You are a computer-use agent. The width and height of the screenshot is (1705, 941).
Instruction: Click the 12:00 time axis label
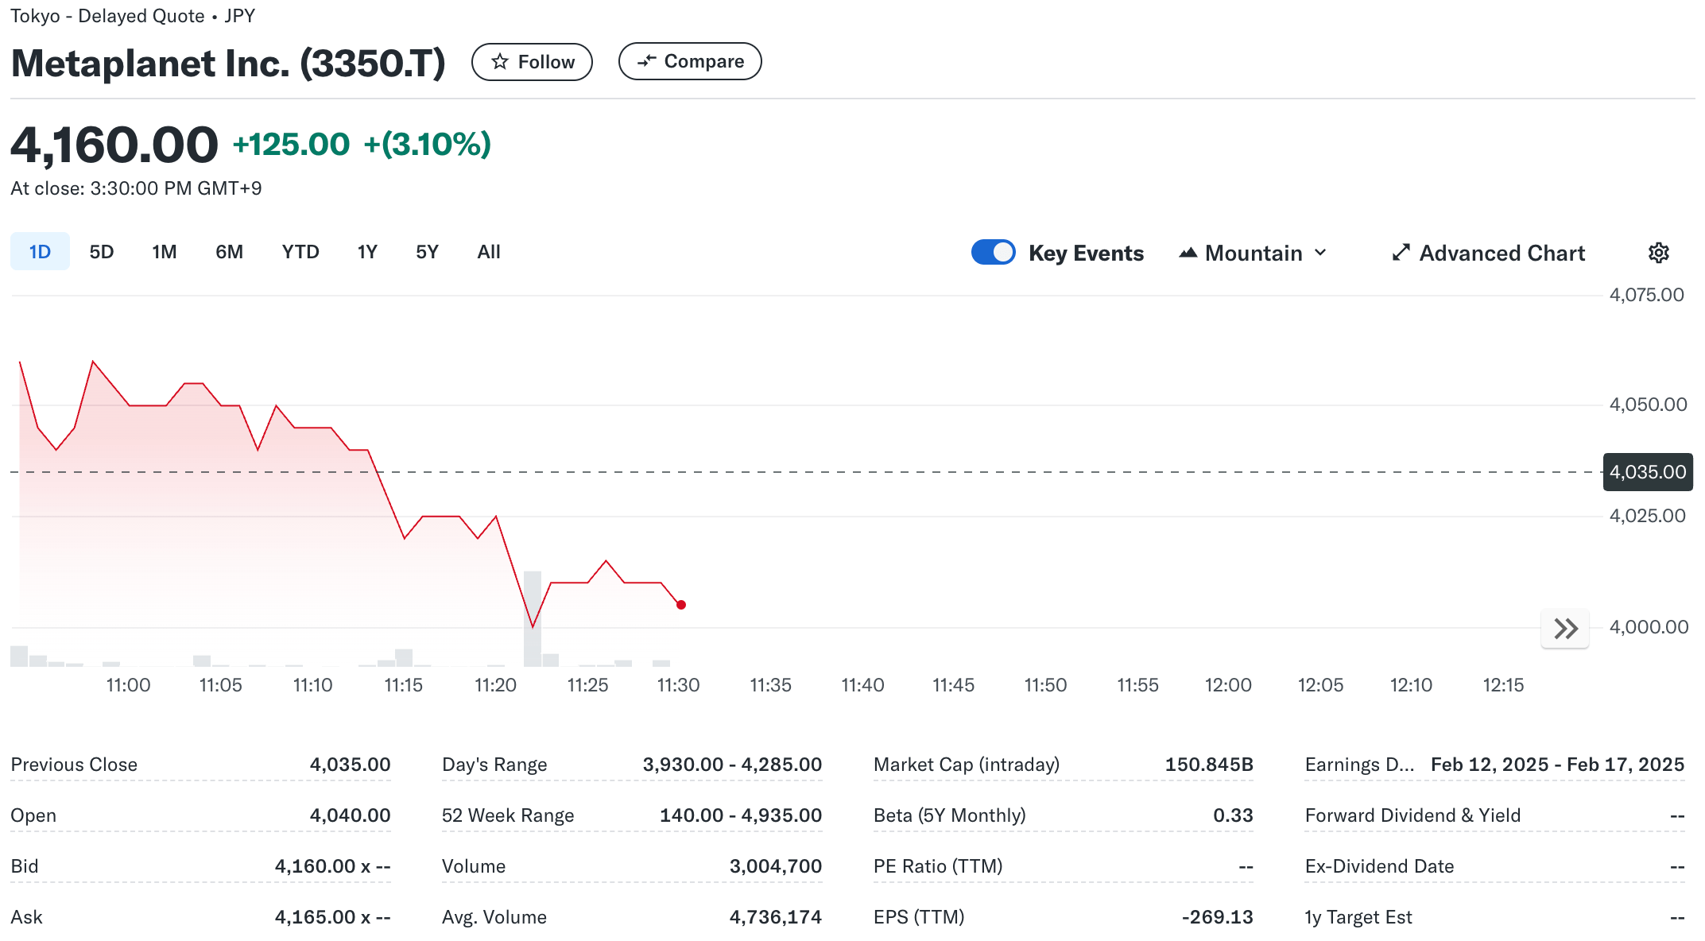[x=1228, y=685]
